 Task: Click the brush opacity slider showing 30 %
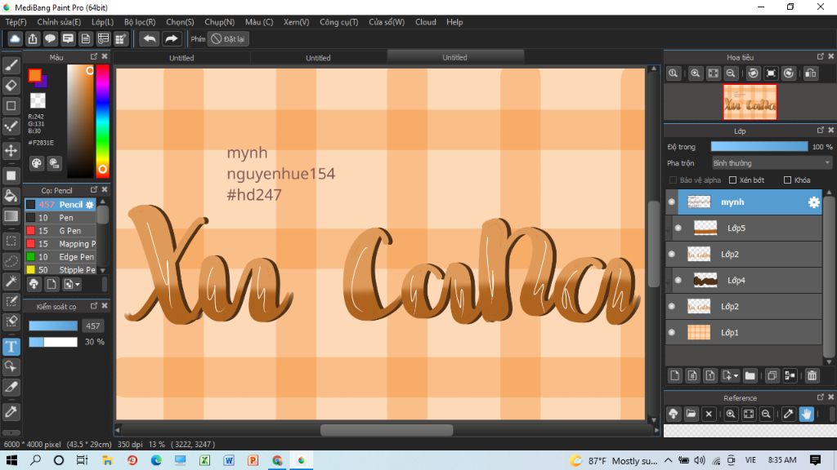pyautogui.click(x=53, y=342)
